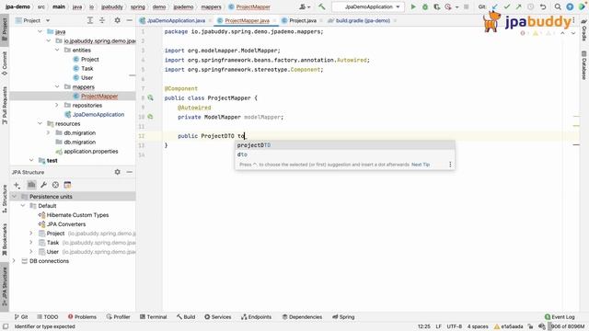Open the completion popup options menu (three dots)

click(x=450, y=165)
